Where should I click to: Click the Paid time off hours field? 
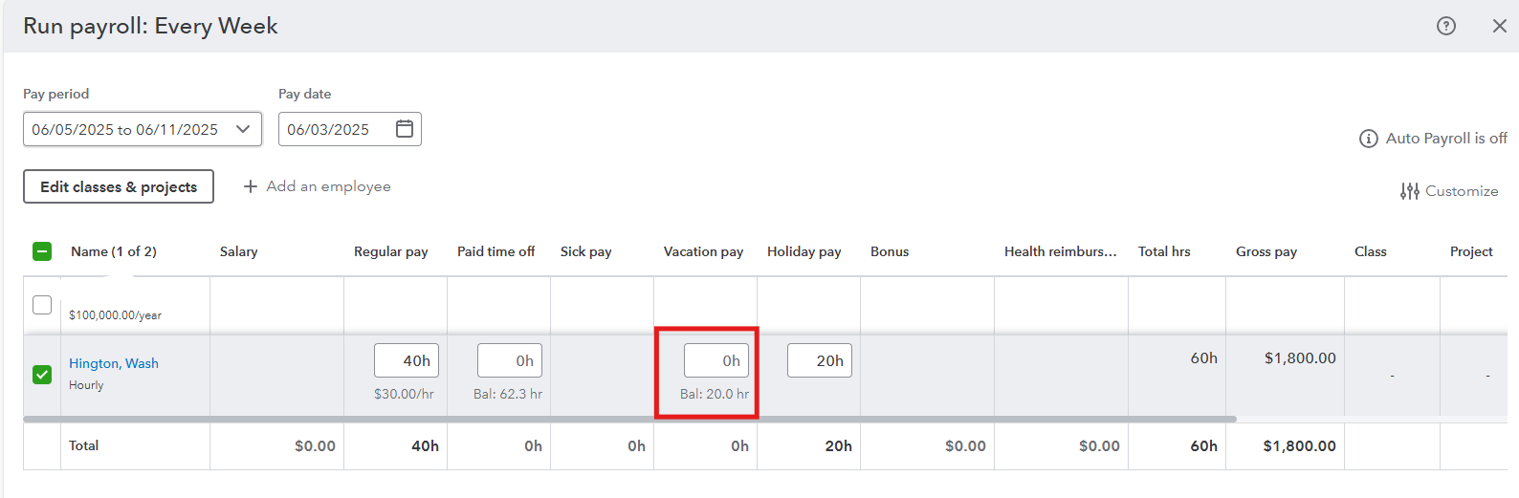click(510, 360)
